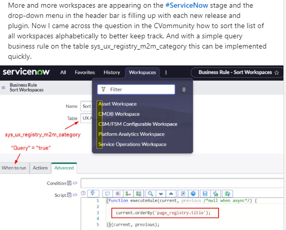286x230 pixels.
Task: Click code line 1 function executeRule
Action: [181, 200]
